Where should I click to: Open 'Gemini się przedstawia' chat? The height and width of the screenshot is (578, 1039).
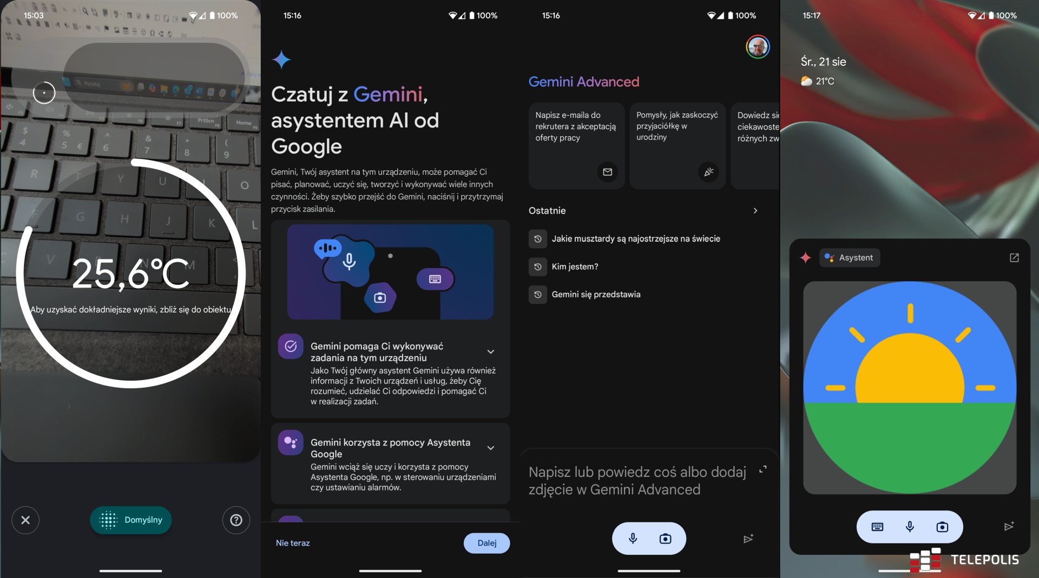click(596, 295)
